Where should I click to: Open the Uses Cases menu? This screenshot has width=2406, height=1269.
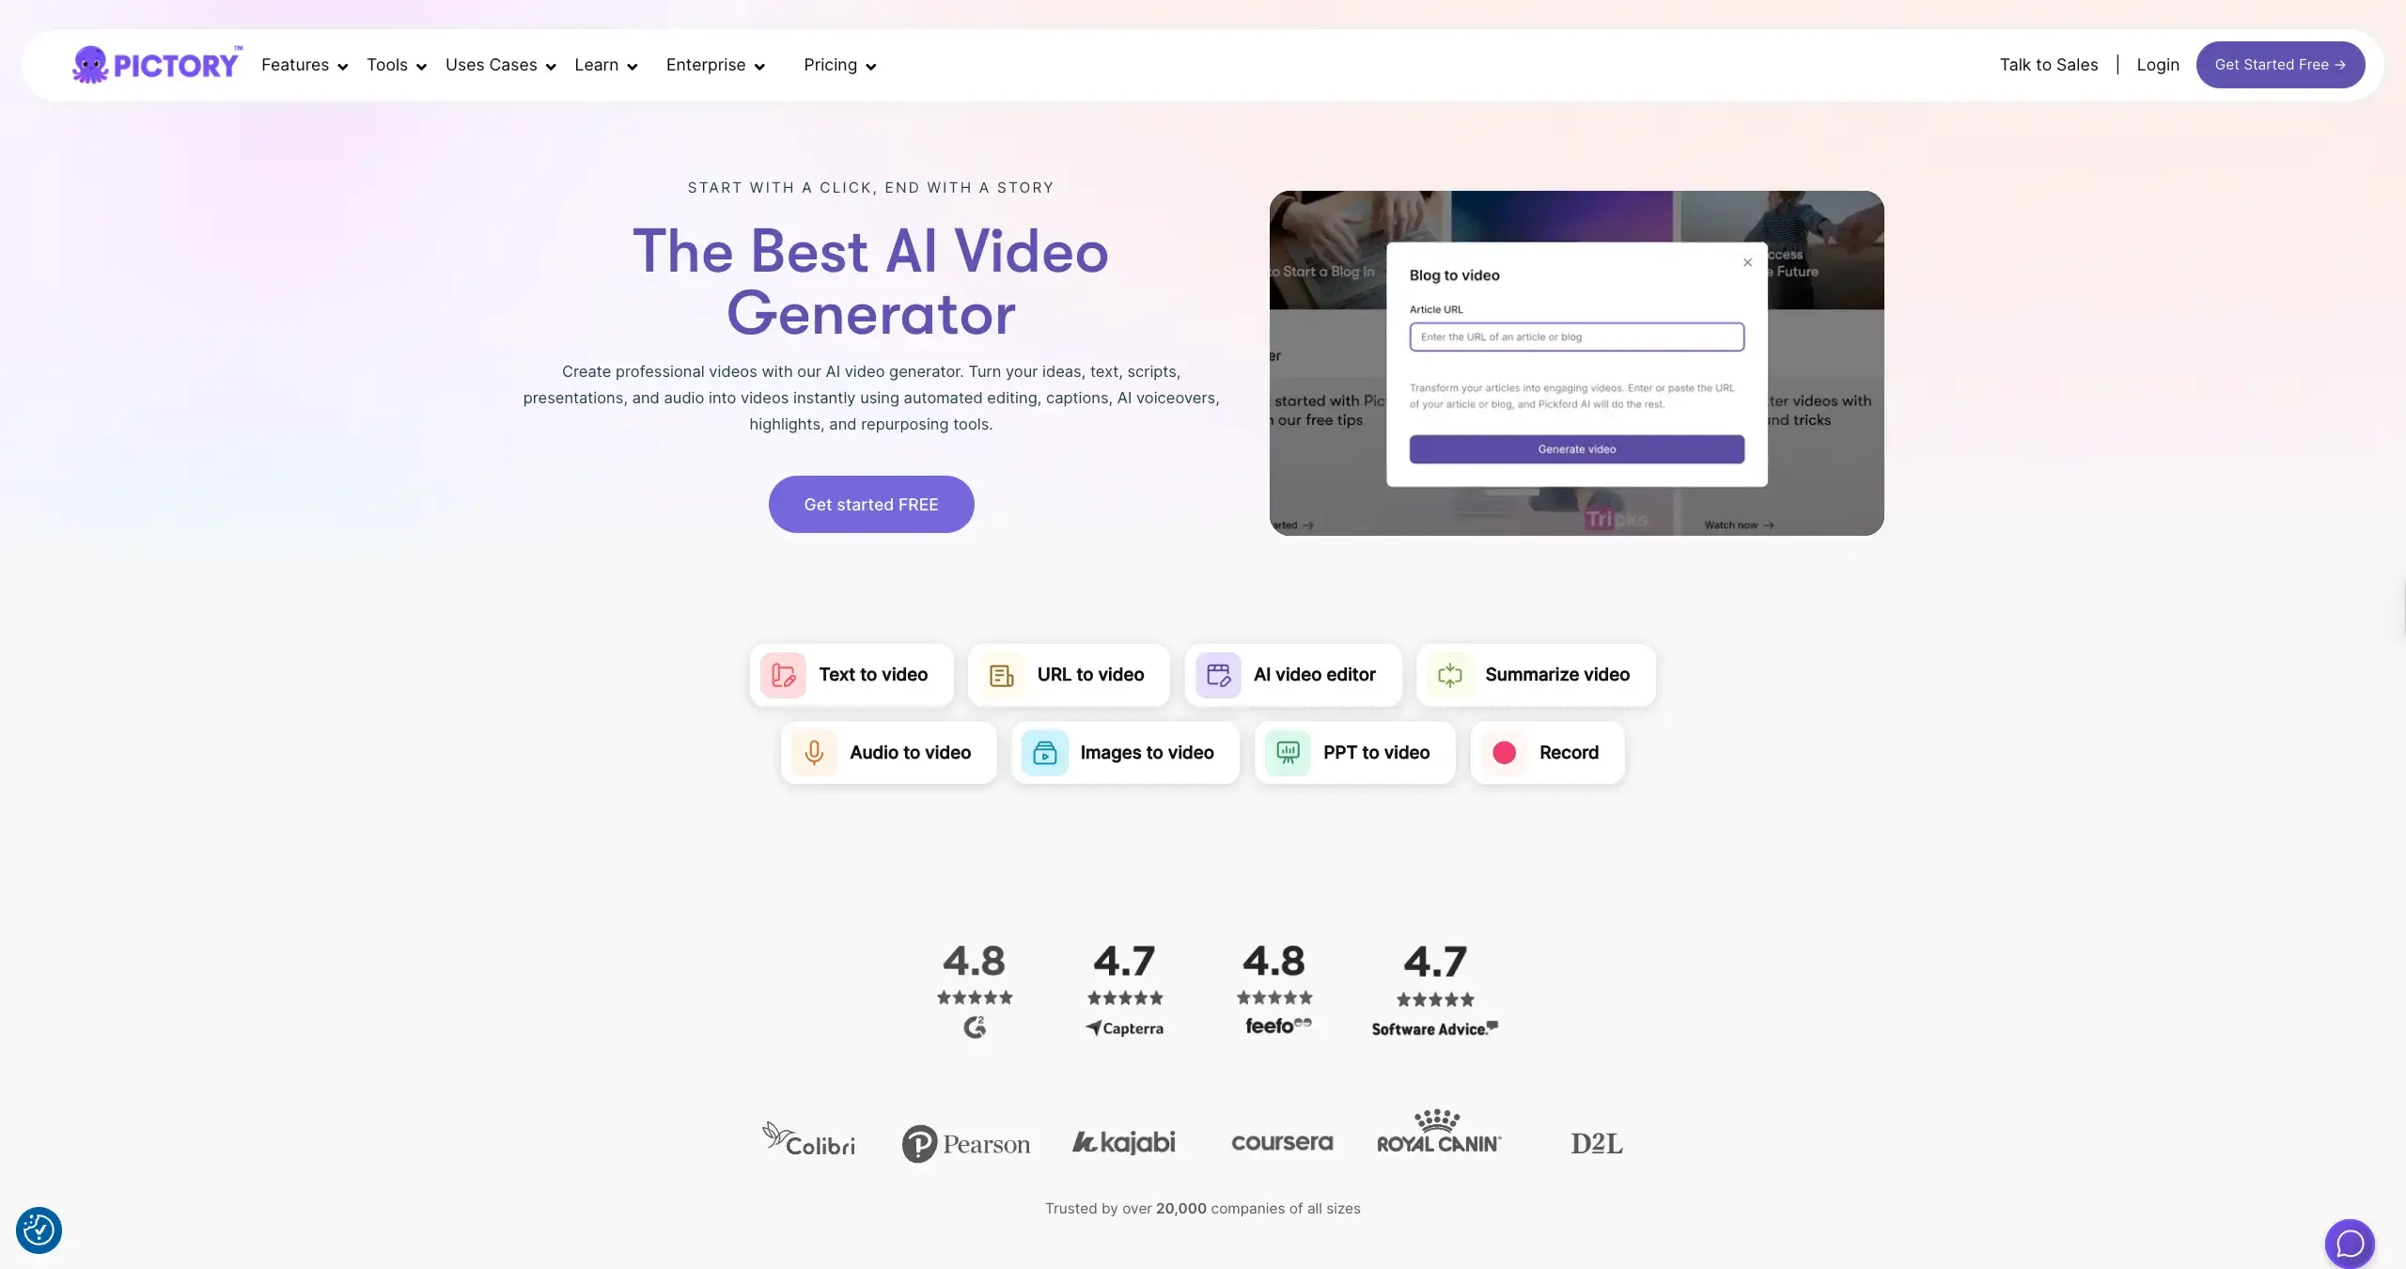pos(500,65)
